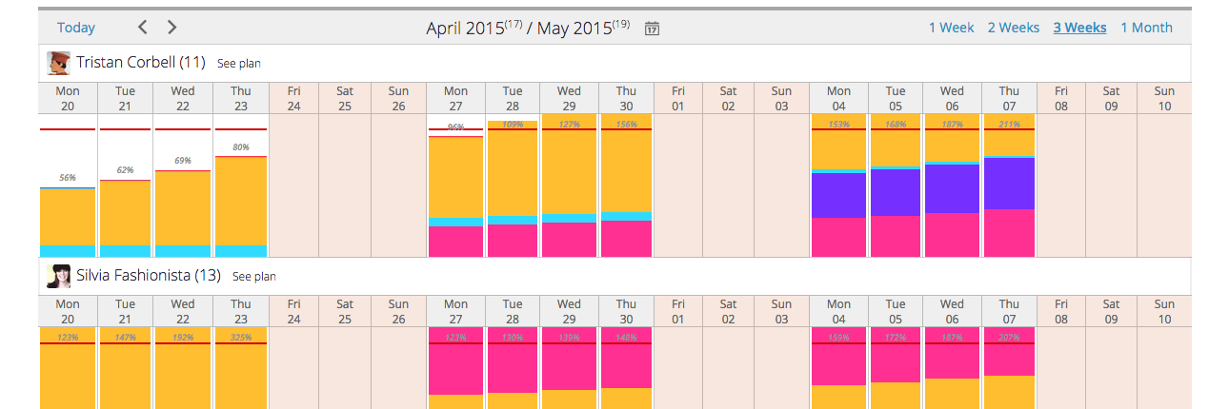
Task: Advance to next period with right arrow
Action: coord(171,28)
